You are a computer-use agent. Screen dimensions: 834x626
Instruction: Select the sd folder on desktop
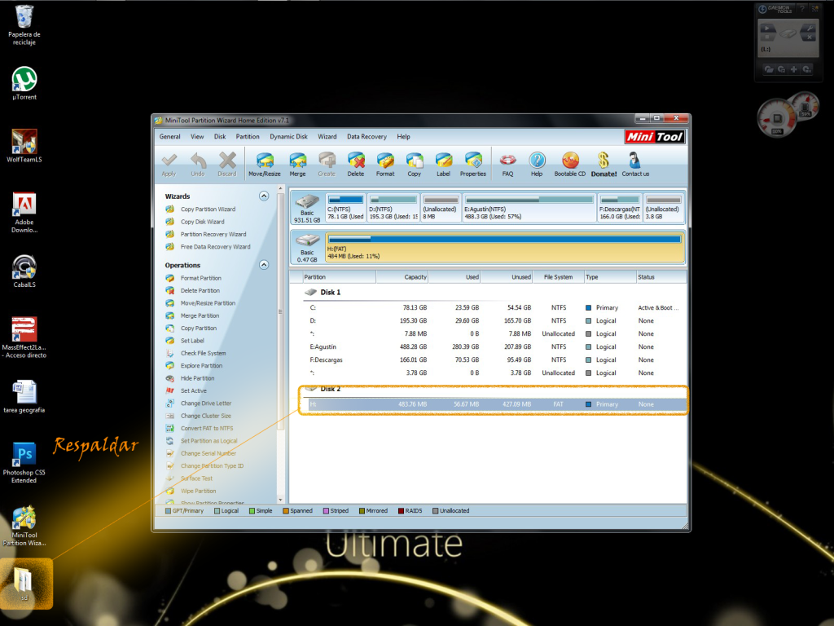24,583
